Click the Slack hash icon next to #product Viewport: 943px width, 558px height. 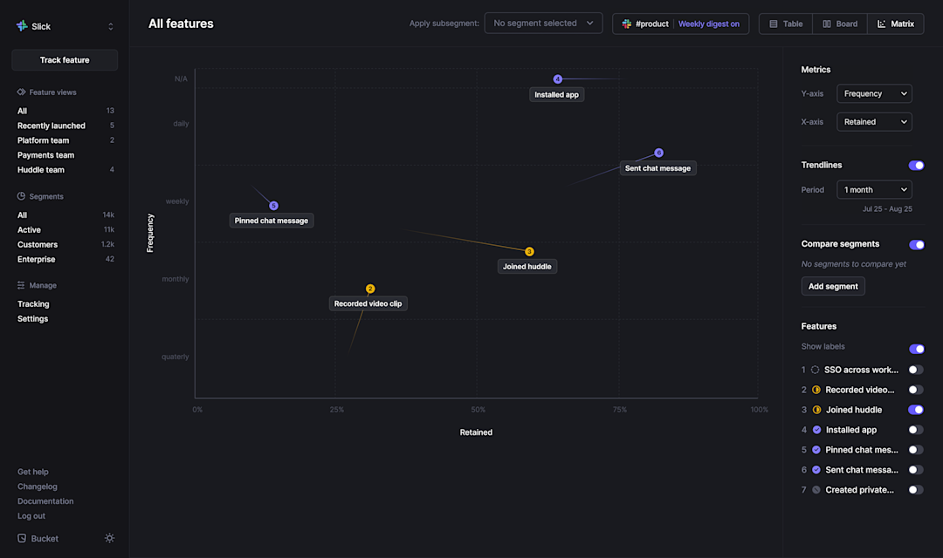click(x=626, y=24)
